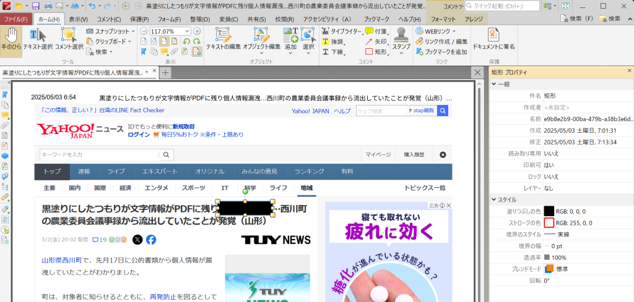The width and height of the screenshot is (634, 302).
Task: Open the コメント(C) ribbon tab
Action: click(x=109, y=19)
